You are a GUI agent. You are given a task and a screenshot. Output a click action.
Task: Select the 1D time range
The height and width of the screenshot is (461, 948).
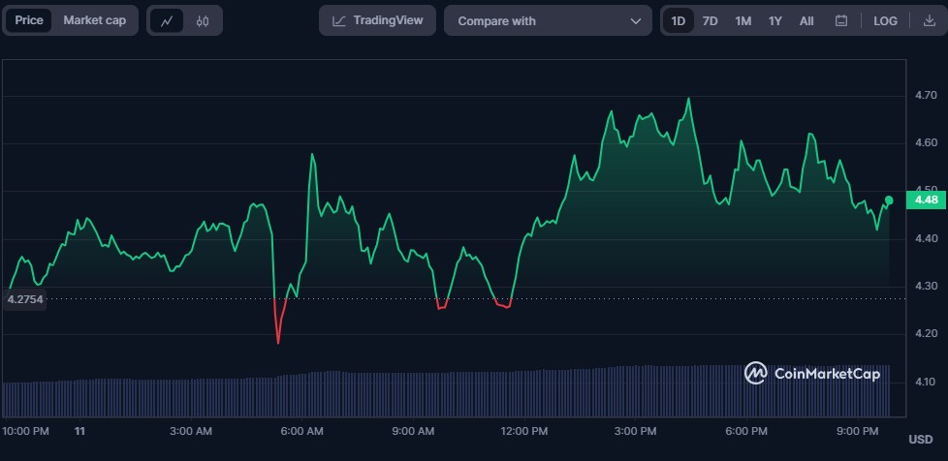pos(679,20)
